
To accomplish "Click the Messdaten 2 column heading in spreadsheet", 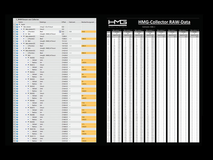I will point(128,30).
